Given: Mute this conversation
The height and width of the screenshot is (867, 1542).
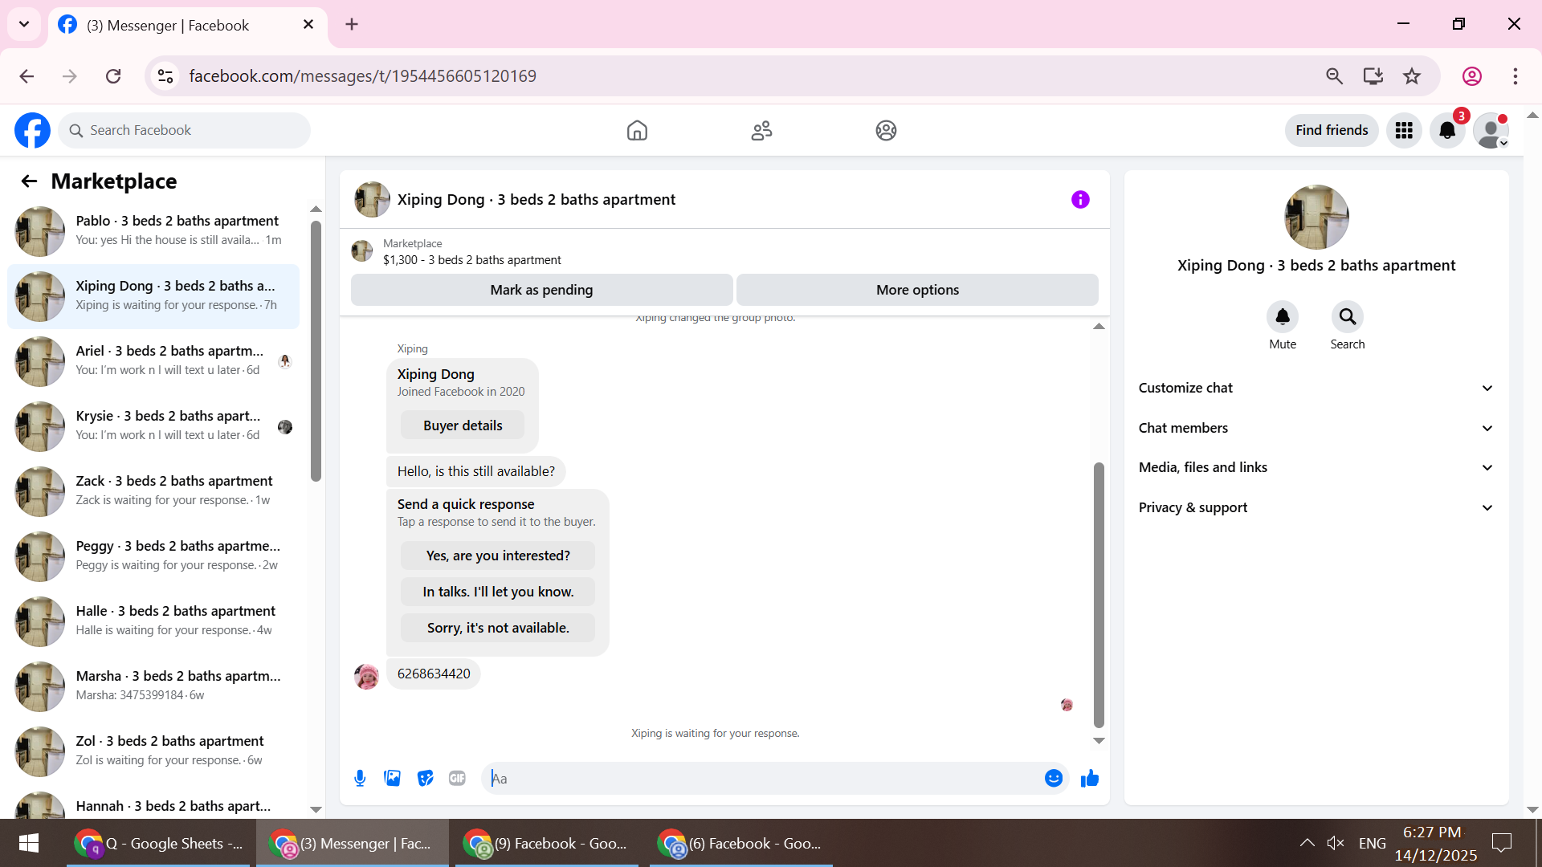Looking at the screenshot, I should point(1282,317).
